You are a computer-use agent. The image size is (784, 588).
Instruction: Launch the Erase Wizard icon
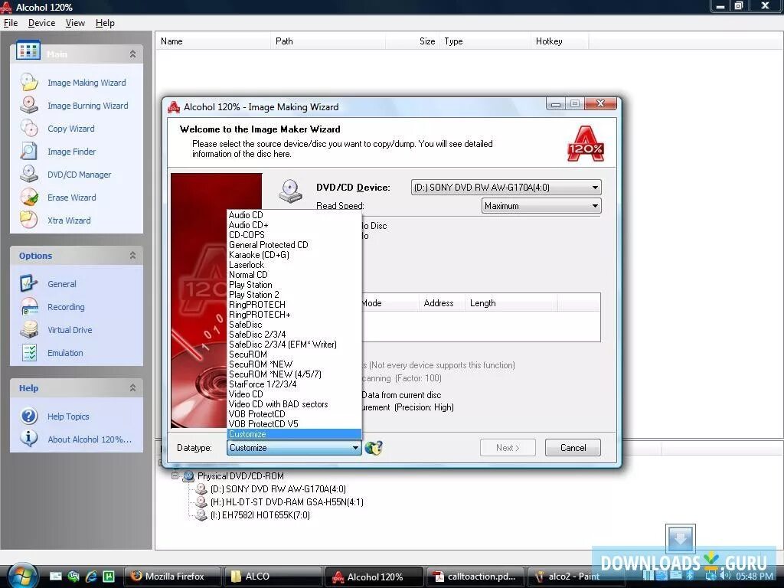(x=29, y=197)
